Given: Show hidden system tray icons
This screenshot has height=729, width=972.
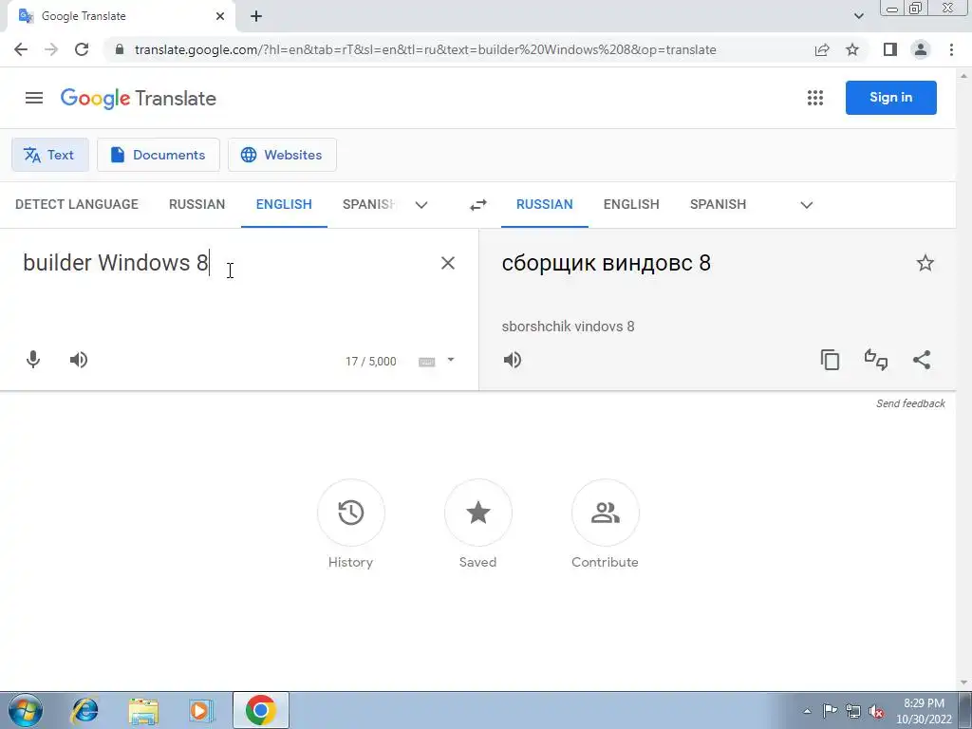Looking at the screenshot, I should click(807, 711).
